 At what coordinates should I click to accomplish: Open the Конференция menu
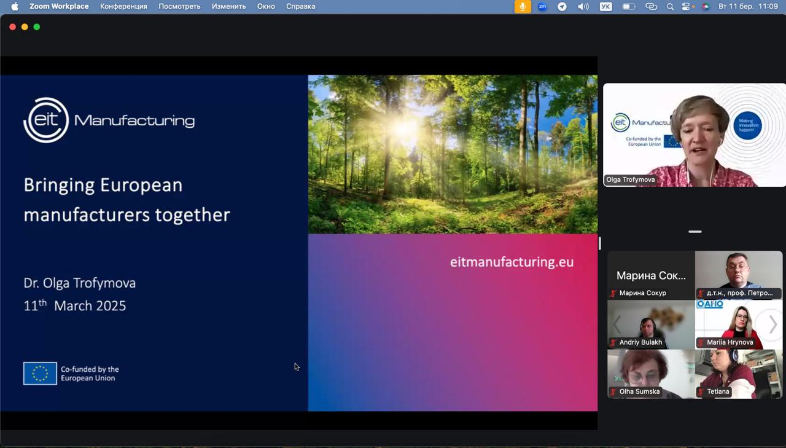click(x=123, y=6)
